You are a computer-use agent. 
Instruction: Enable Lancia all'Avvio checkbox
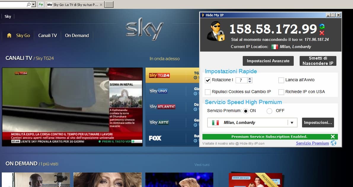[281, 80]
